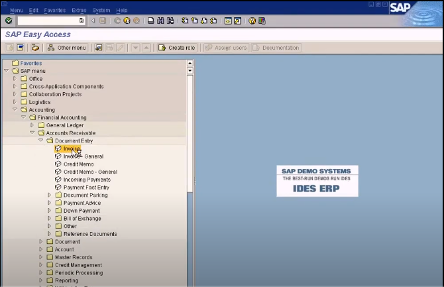Select the Credit Management folder

click(x=78, y=265)
